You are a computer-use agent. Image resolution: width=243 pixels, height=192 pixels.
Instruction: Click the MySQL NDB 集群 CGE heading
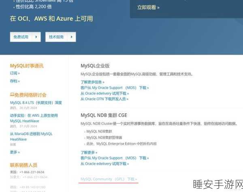(104, 115)
